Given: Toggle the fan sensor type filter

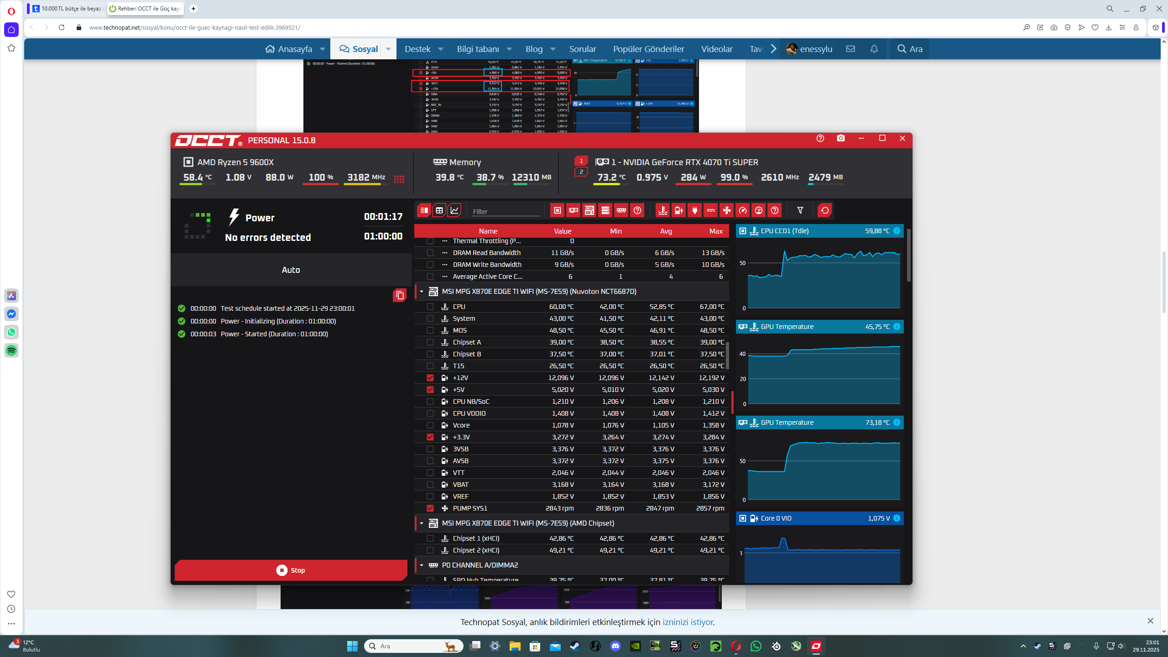Looking at the screenshot, I should pos(726,210).
